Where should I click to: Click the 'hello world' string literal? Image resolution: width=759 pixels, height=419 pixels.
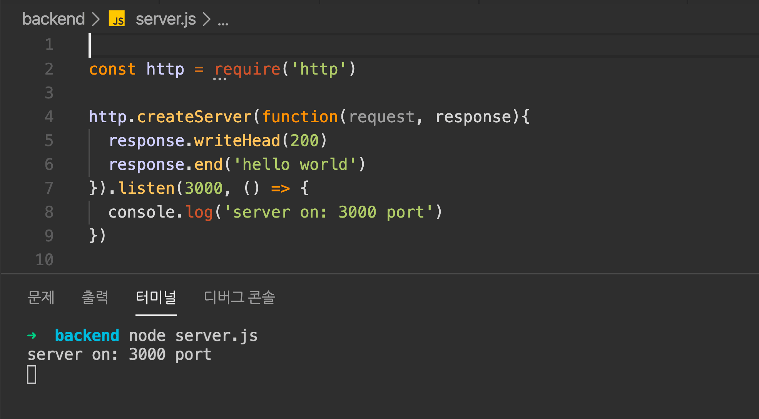click(x=294, y=165)
